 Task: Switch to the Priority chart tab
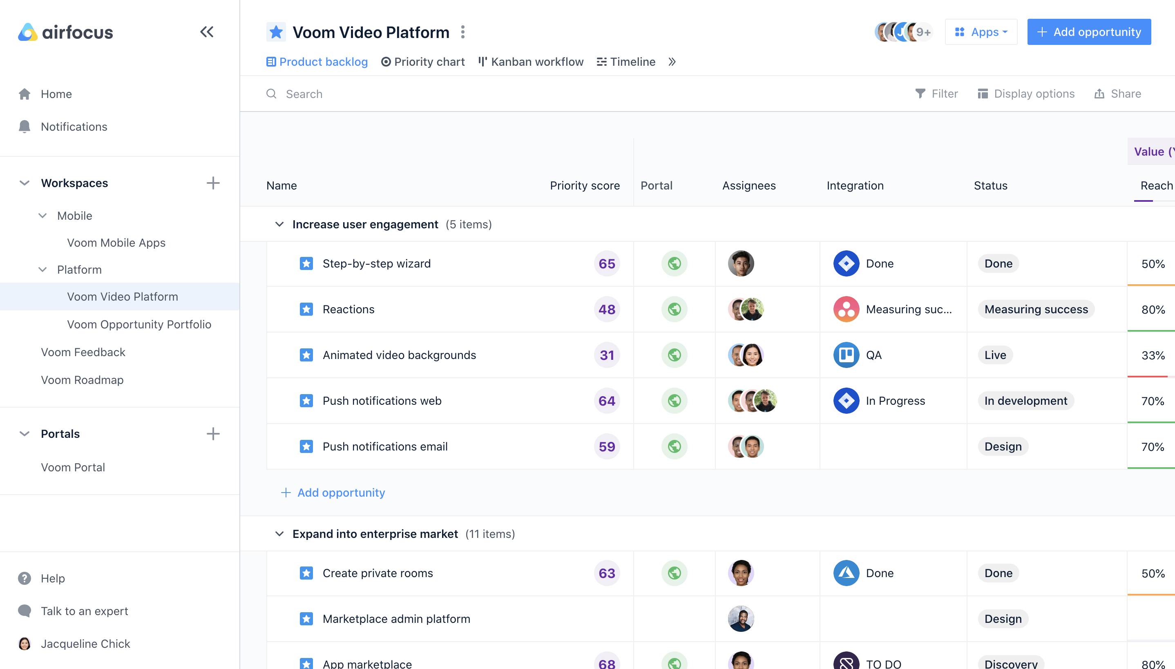423,62
